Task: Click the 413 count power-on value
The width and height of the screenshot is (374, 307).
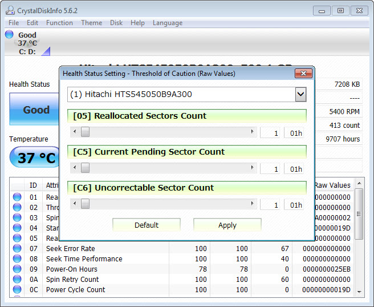Action: [x=344, y=125]
